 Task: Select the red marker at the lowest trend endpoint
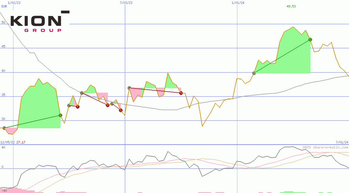point(121,110)
